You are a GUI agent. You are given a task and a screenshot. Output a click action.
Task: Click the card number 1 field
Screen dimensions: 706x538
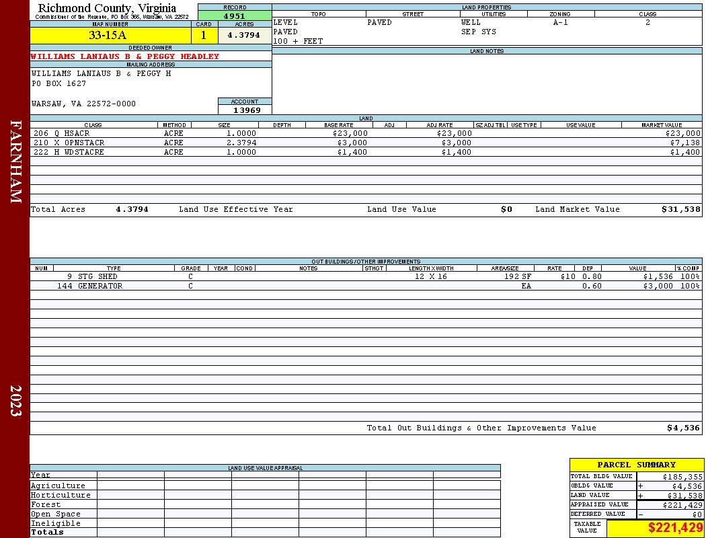pyautogui.click(x=204, y=35)
